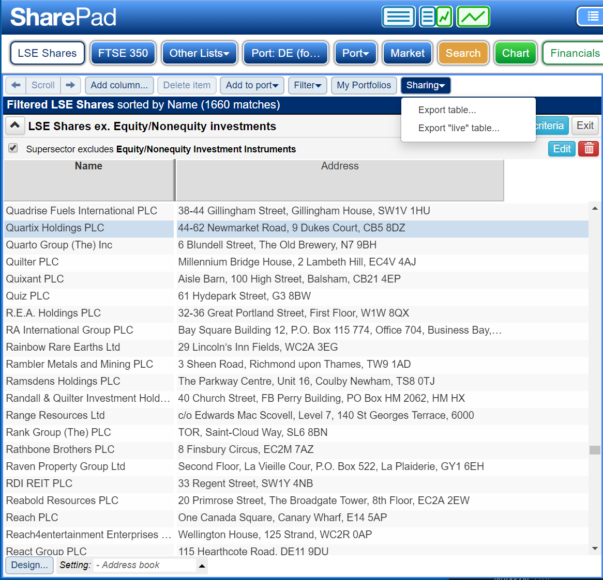Expand the Add to port dropdown
This screenshot has width=603, height=580.
(252, 85)
